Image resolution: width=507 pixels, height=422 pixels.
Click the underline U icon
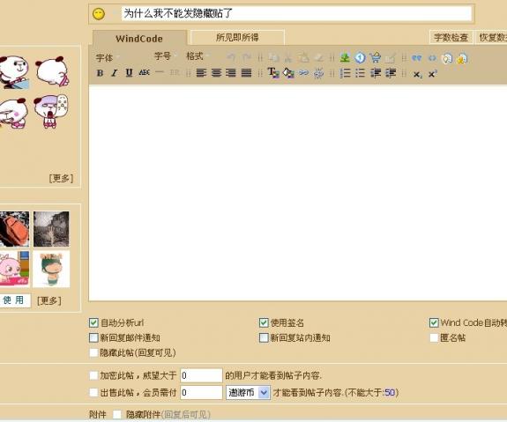(x=129, y=73)
